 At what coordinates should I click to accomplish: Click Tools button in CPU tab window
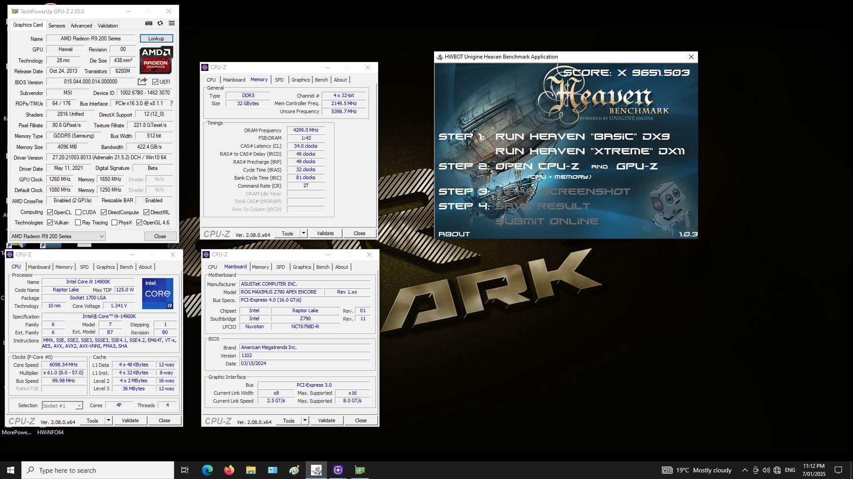(92, 420)
